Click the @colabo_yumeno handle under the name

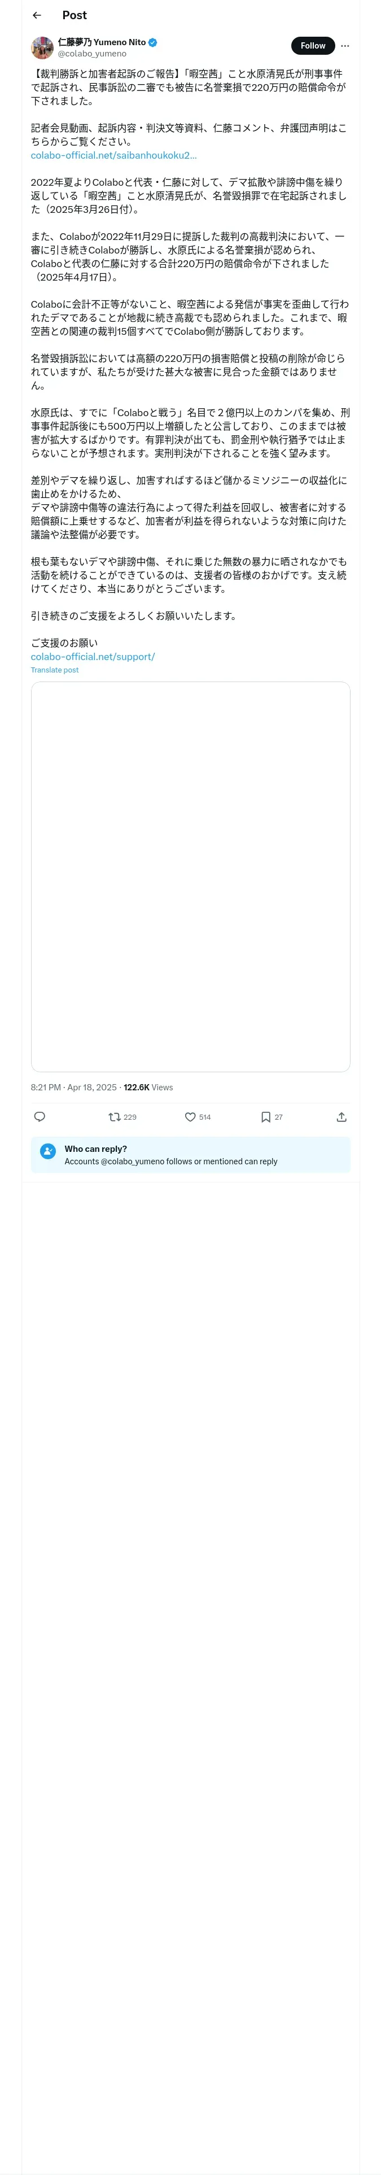click(92, 53)
